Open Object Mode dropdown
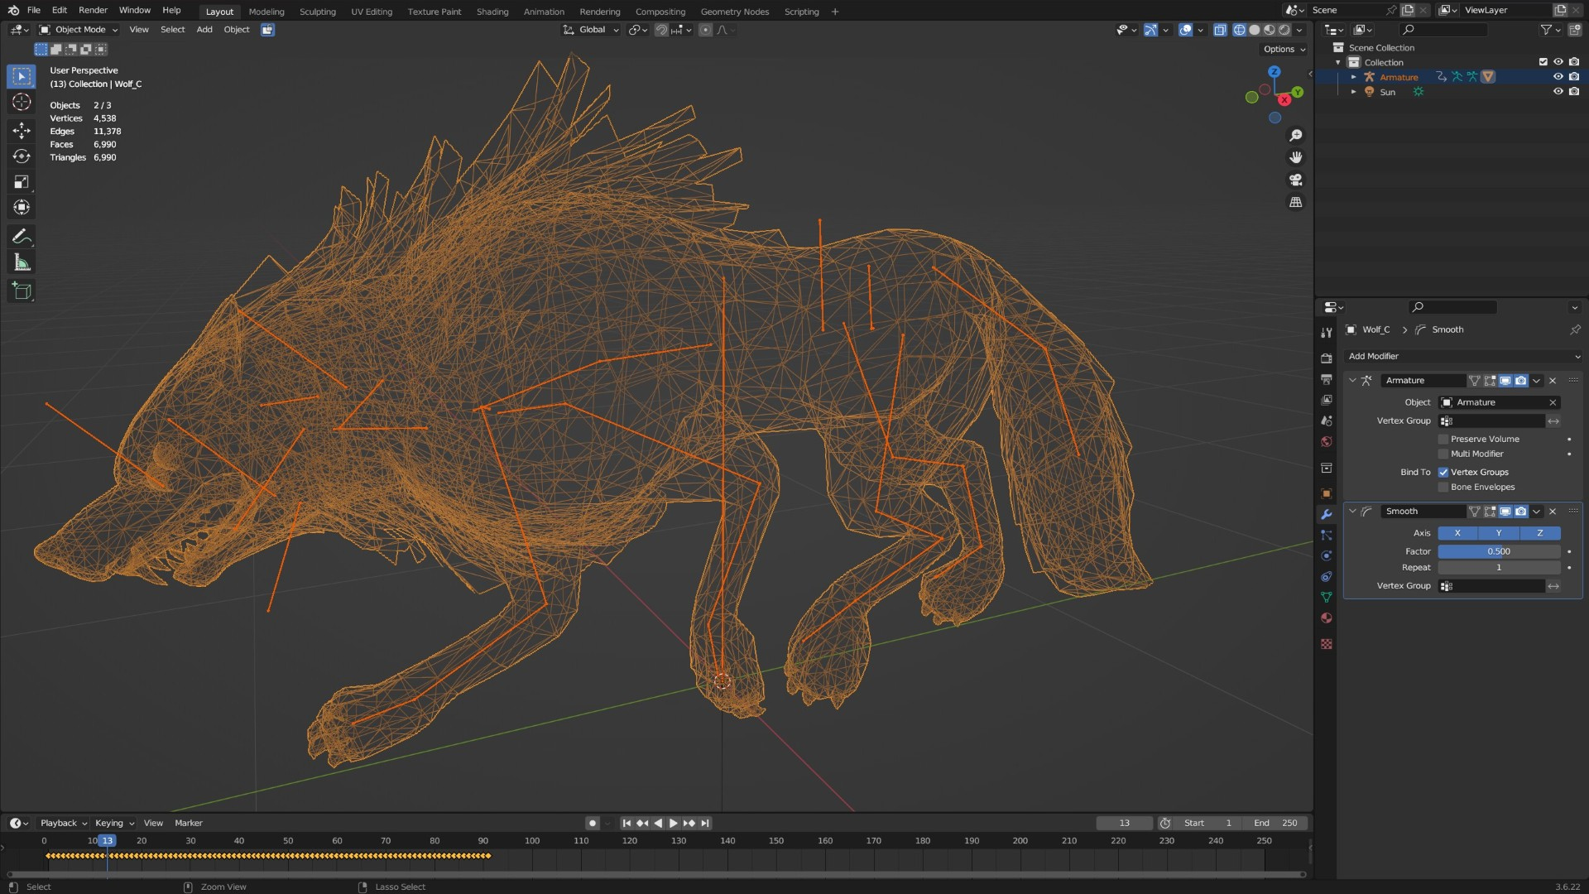 click(79, 30)
